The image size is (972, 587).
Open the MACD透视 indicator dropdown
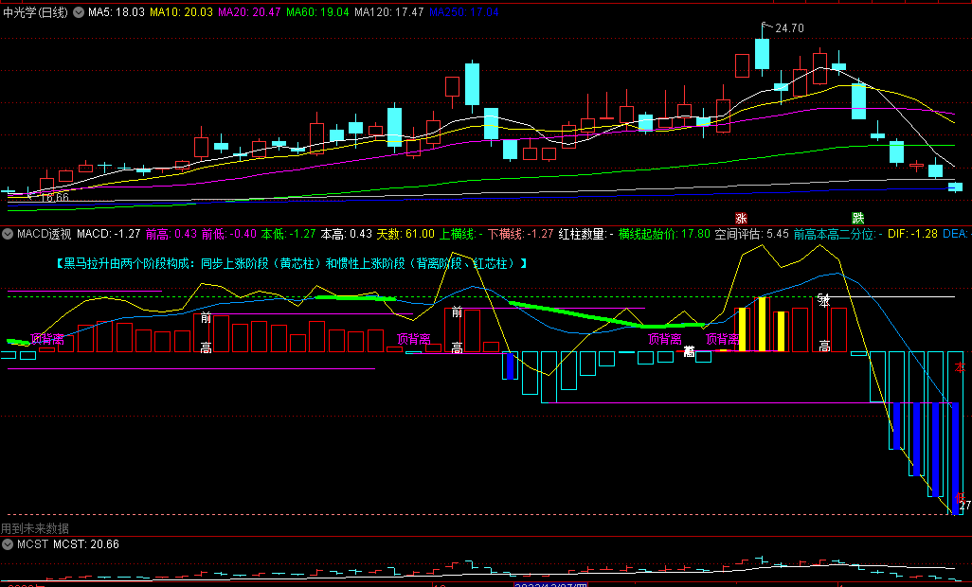(x=9, y=234)
